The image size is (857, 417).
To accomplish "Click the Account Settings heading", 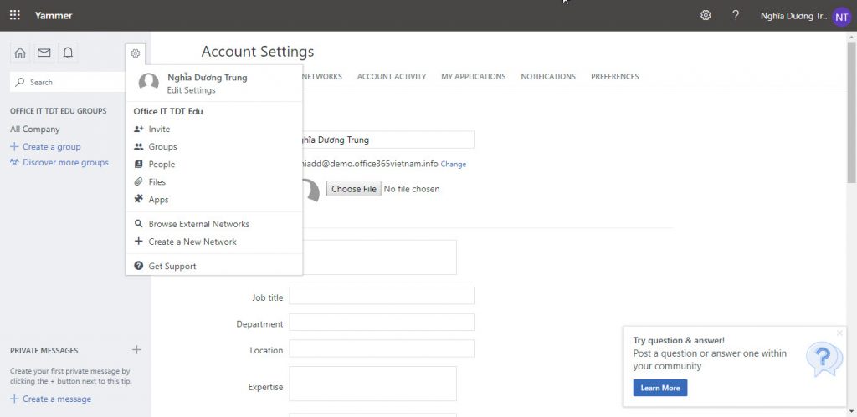I will 258,52.
